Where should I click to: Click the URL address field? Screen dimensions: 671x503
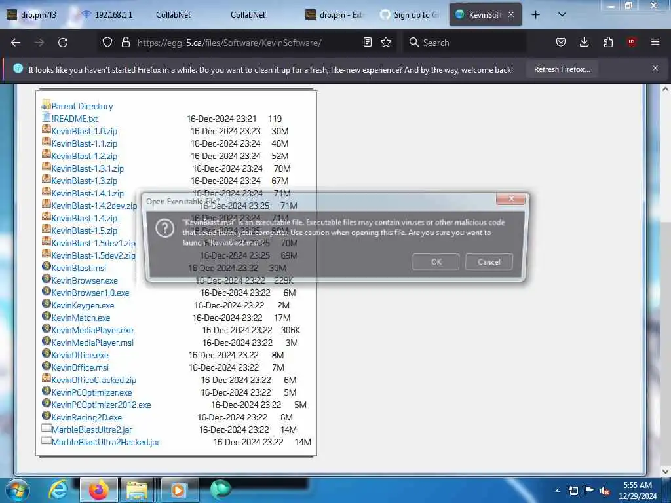click(229, 43)
